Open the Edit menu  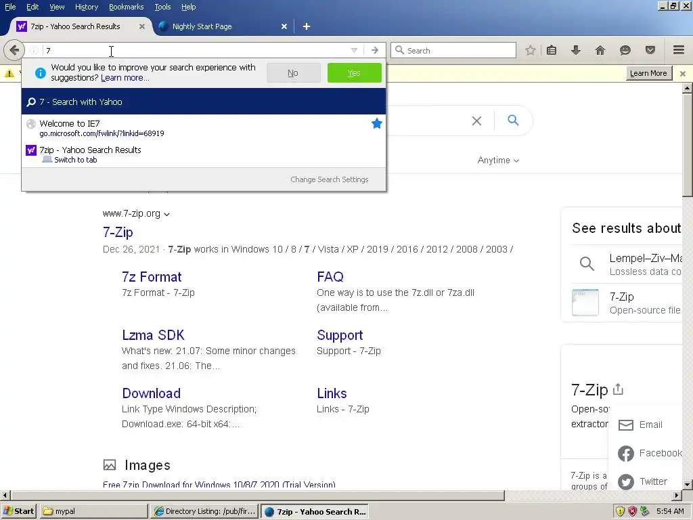click(x=32, y=7)
